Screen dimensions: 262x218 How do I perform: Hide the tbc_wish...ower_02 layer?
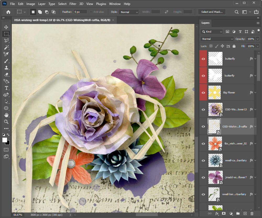203,144
